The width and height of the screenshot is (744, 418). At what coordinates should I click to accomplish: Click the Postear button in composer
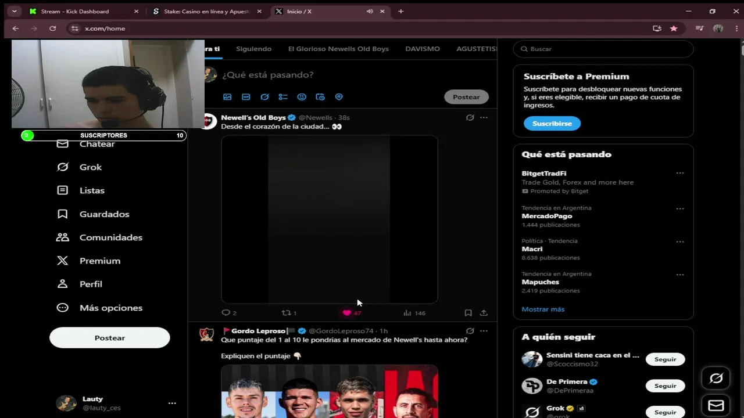coord(466,97)
